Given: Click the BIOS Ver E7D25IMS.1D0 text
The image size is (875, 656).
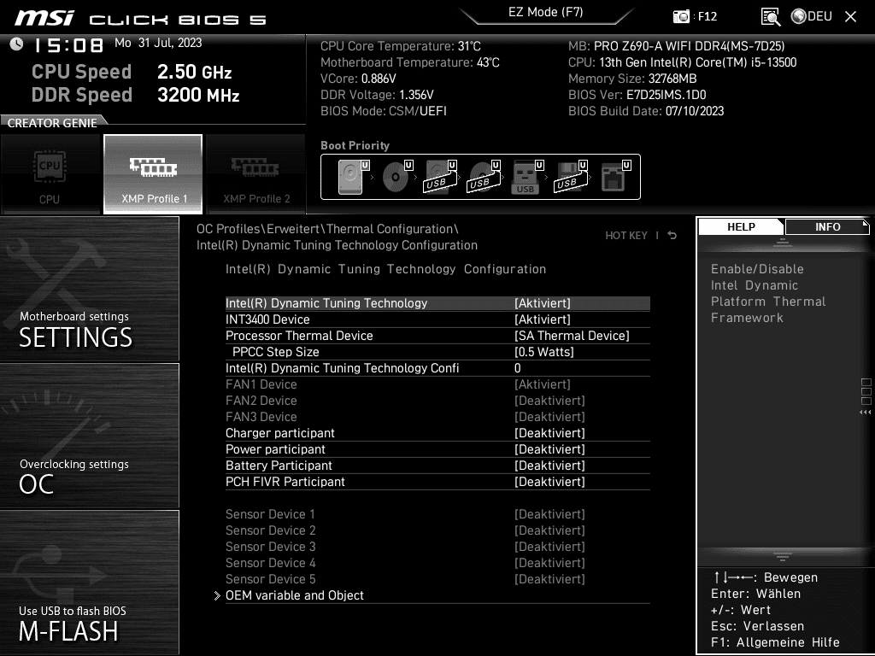Looking at the screenshot, I should [x=637, y=95].
